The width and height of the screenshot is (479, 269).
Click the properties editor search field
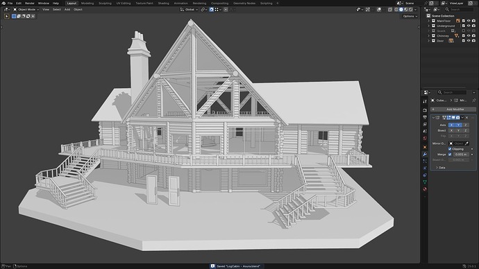451,92
